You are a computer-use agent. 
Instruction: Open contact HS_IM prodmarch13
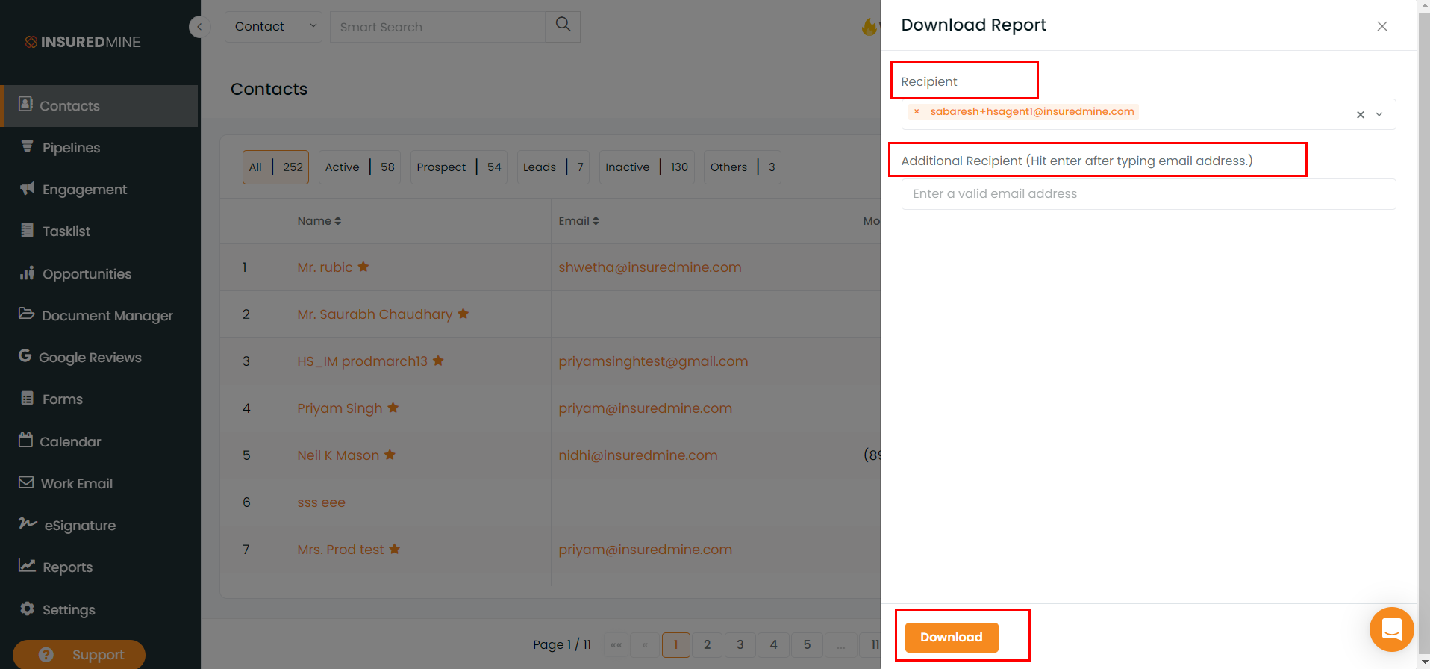362,361
